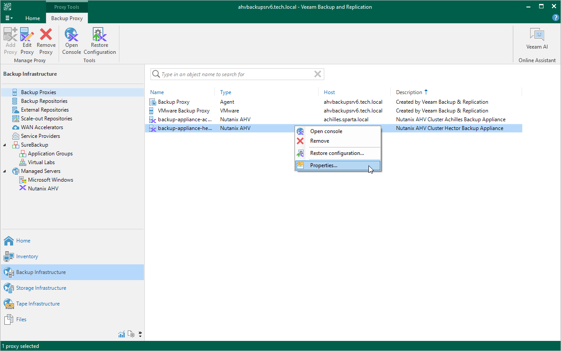The image size is (561, 351).
Task: Open the Storage Infrastructure navigation view
Action: pos(73,288)
